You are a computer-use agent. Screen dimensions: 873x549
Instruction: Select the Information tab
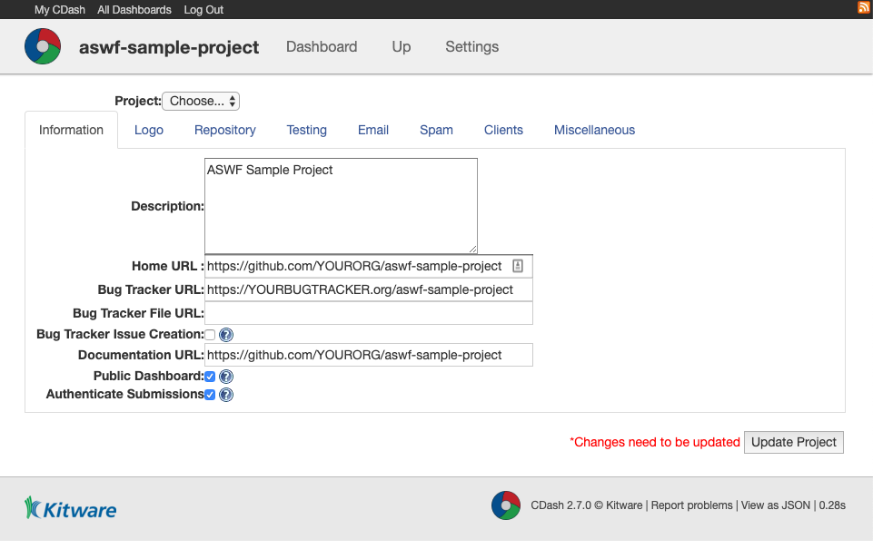(71, 130)
